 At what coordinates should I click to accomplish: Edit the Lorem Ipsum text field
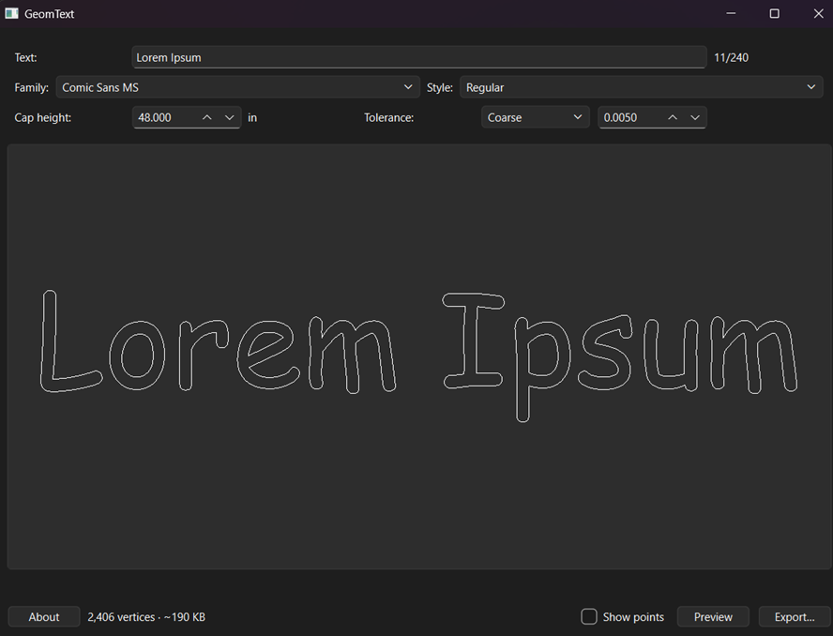point(418,57)
